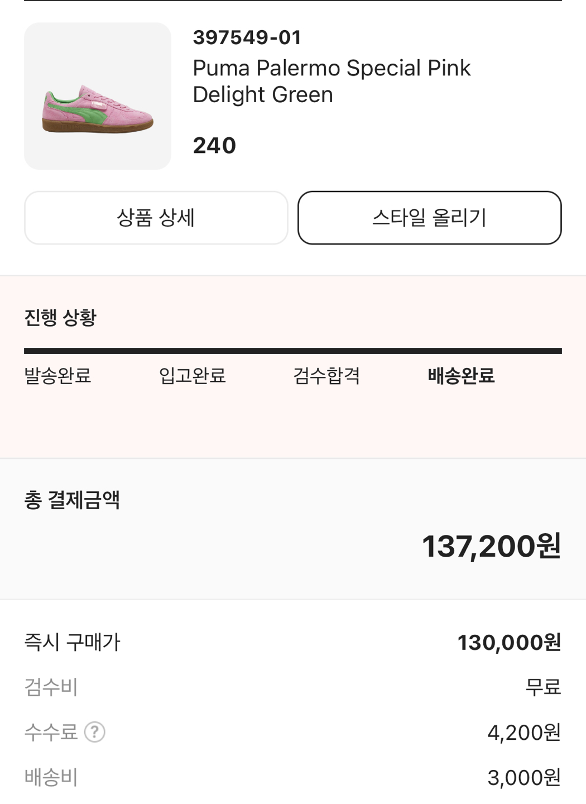Tap the Puma Palermo Special product name

click(332, 82)
